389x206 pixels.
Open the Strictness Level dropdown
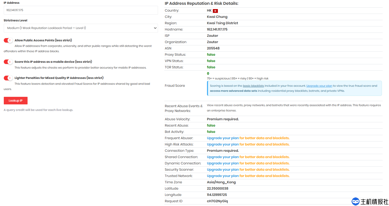(81, 28)
